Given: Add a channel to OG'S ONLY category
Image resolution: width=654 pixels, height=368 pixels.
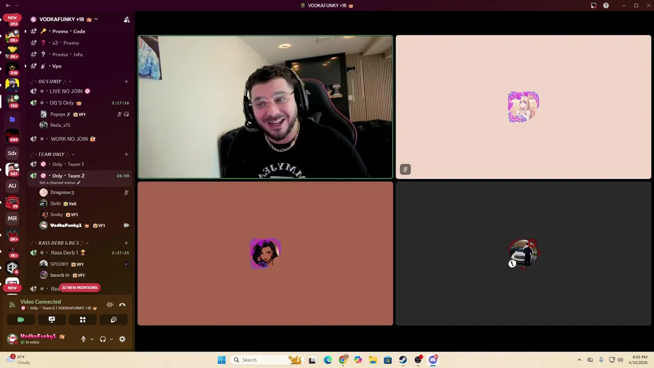Looking at the screenshot, I should coord(126,81).
